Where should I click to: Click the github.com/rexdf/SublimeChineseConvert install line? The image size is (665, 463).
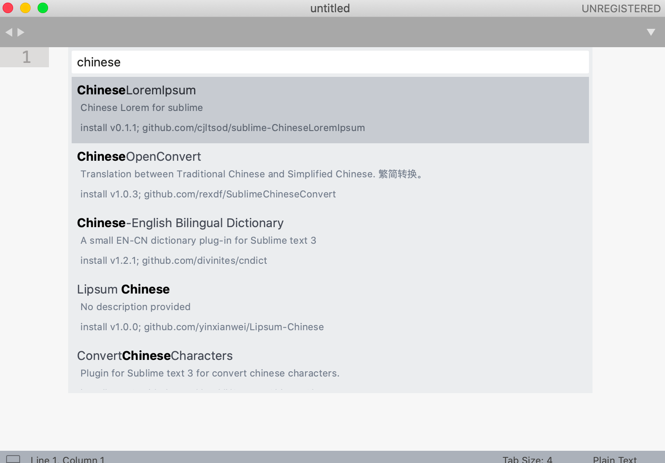pyautogui.click(x=208, y=194)
